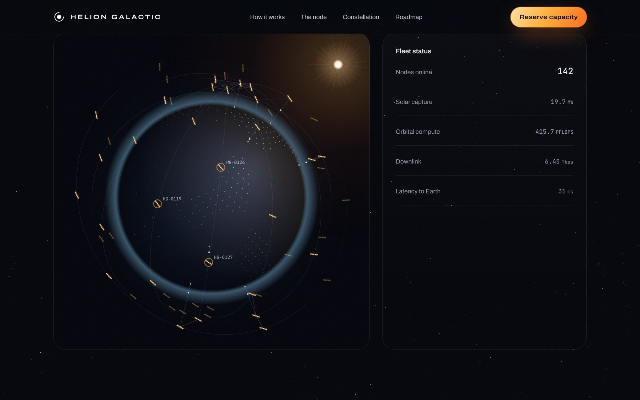Click the HG-0119 label text
This screenshot has height=400, width=640.
click(x=172, y=199)
